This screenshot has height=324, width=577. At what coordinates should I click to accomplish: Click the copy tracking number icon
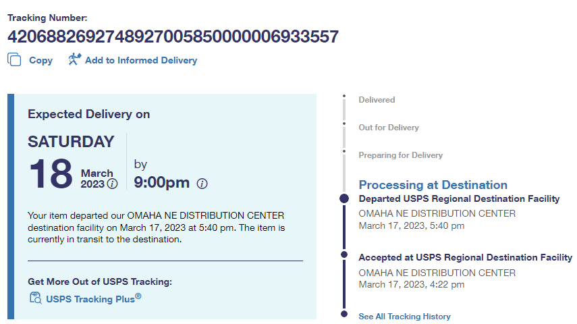(14, 60)
